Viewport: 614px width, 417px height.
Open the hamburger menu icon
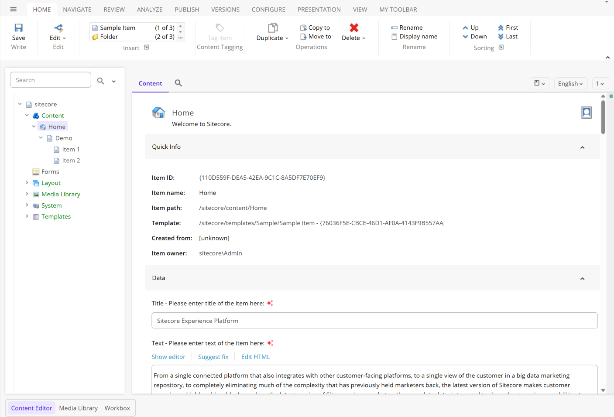(13, 9)
